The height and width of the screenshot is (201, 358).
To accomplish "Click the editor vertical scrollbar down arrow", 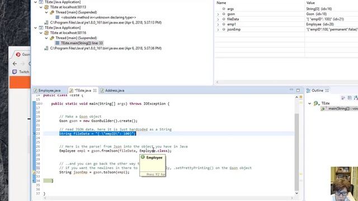I will coord(297,193).
